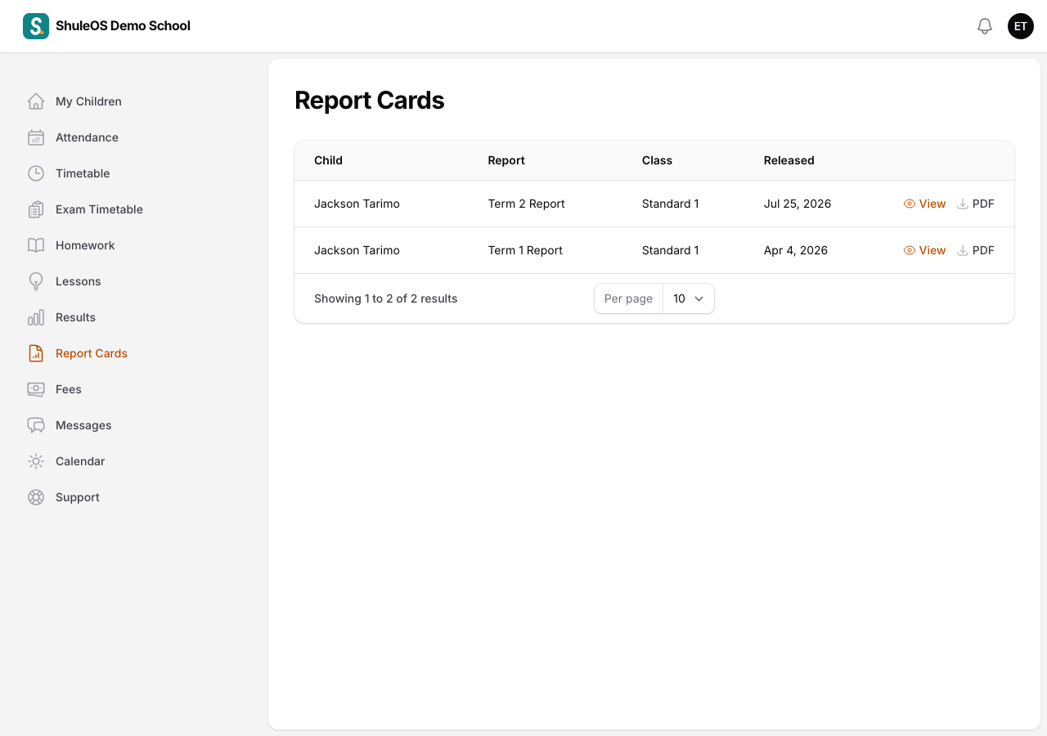This screenshot has width=1047, height=736.
Task: View the Term 1 Report
Action: [x=925, y=250]
